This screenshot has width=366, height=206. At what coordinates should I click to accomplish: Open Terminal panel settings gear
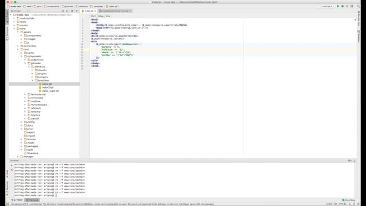click(x=349, y=160)
